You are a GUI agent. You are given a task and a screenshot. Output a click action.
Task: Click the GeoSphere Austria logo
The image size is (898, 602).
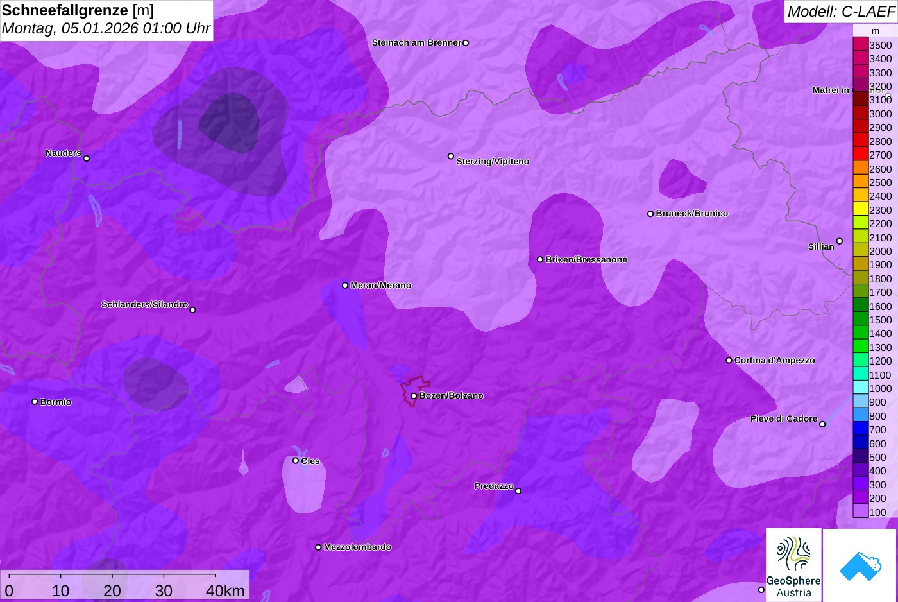click(x=793, y=565)
